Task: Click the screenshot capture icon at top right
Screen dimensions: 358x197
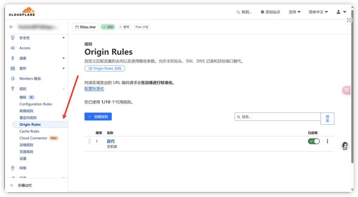Action: pos(349,21)
